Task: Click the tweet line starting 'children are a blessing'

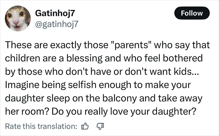Action: coord(104,58)
